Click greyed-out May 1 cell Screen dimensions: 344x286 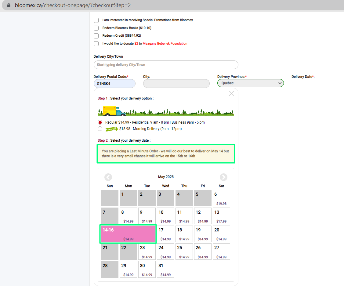(x=128, y=198)
